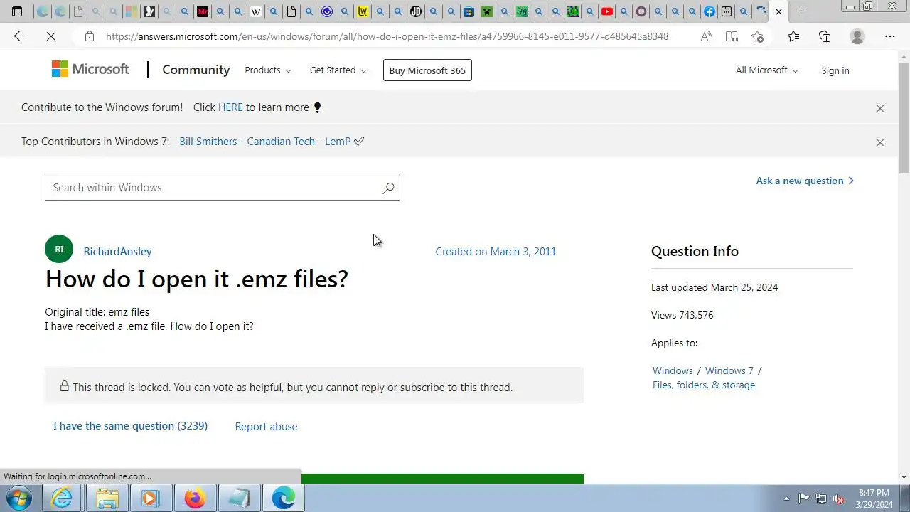This screenshot has width=910, height=512.
Task: Open Canadian Tech contributor profile
Action: (x=281, y=142)
